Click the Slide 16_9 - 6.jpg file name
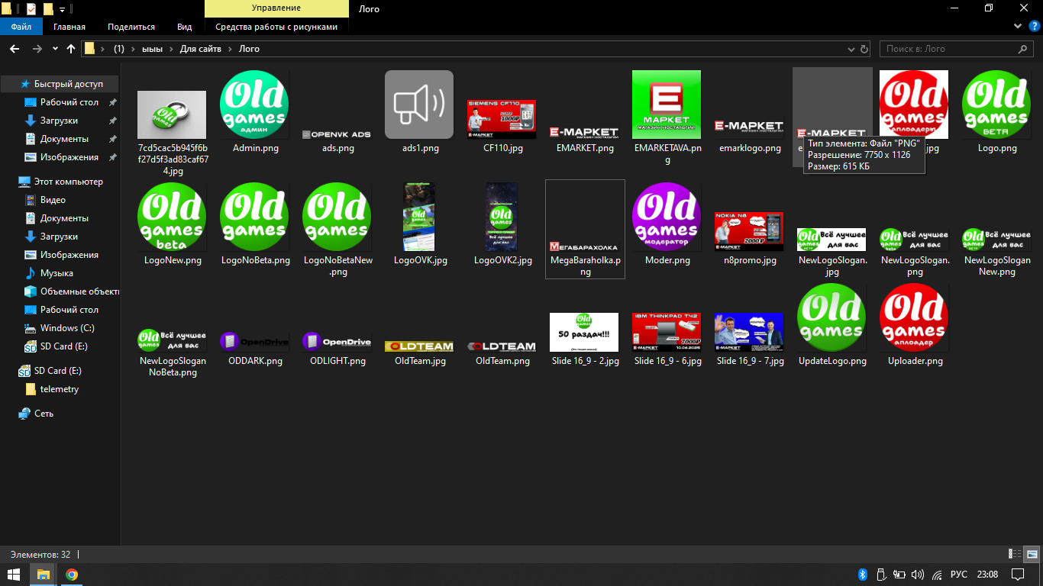Screen dimensions: 1043x586 click(x=667, y=361)
